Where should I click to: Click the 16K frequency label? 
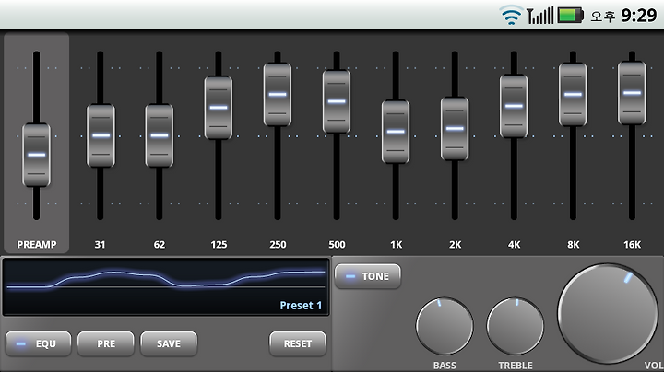coord(632,245)
